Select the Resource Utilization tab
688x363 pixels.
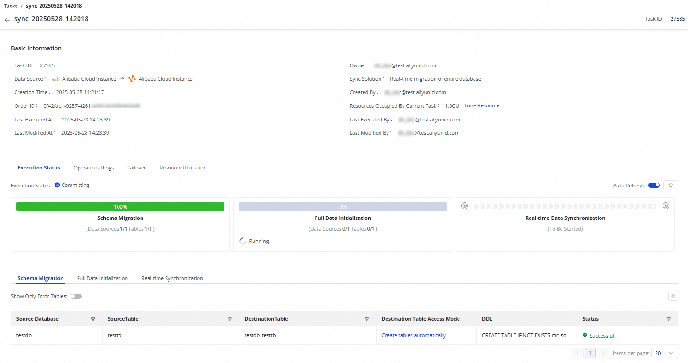click(x=183, y=168)
